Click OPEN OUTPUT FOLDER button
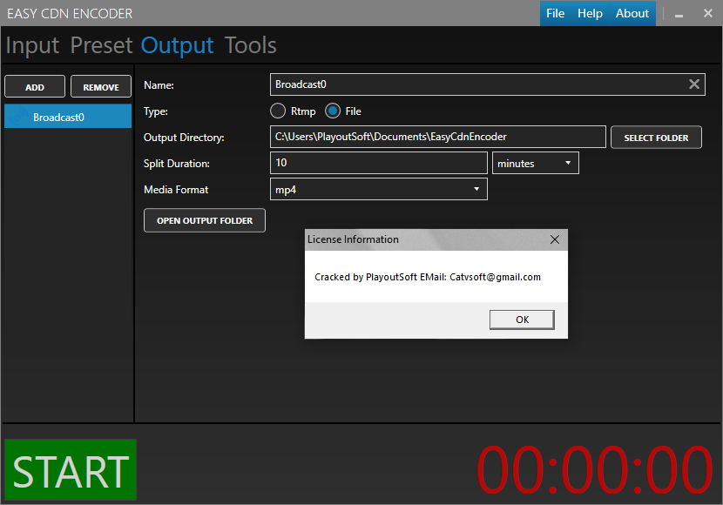This screenshot has width=723, height=505. point(204,220)
